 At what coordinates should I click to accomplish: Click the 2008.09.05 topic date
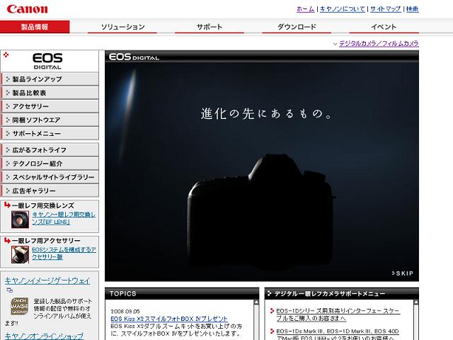point(125,312)
